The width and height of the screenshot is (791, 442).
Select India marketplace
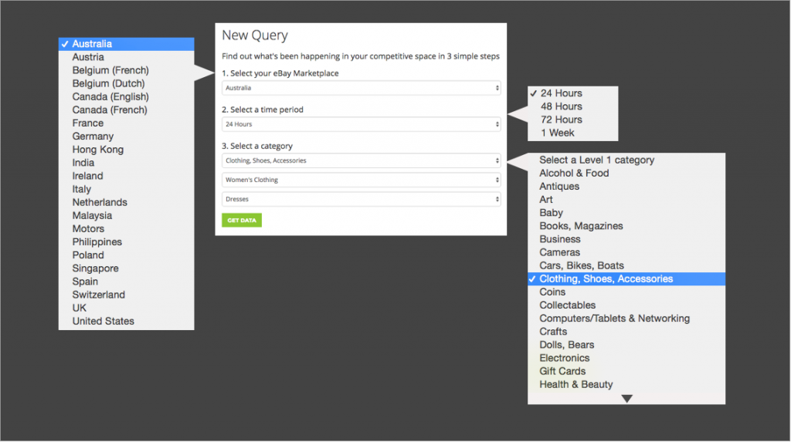126,163
